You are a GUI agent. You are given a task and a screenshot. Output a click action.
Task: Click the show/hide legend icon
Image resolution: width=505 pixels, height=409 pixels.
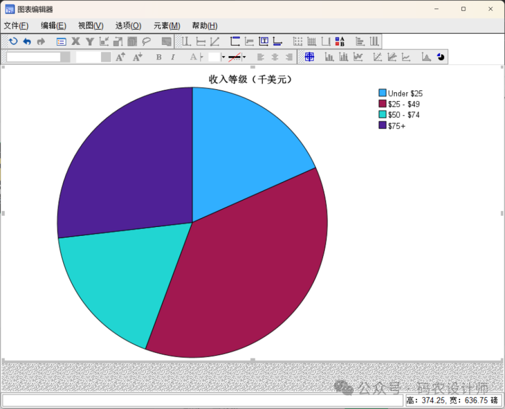(x=340, y=41)
